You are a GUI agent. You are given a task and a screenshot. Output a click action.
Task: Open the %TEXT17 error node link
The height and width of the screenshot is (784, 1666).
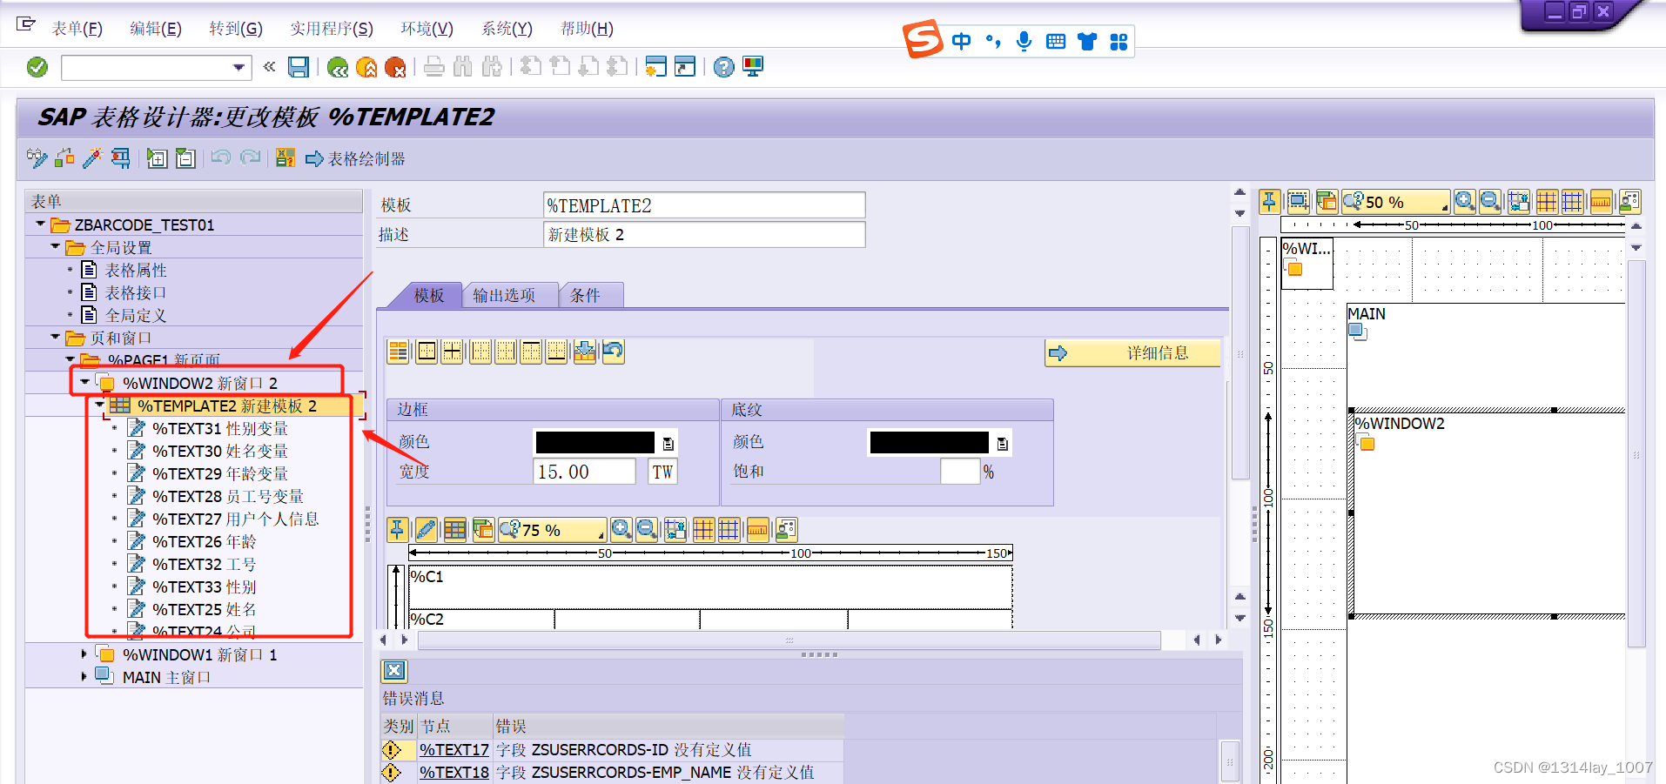tap(454, 749)
